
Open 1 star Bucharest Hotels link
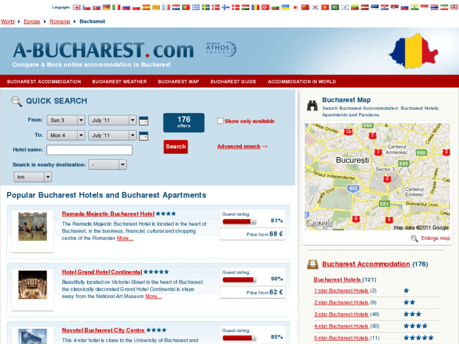(341, 291)
